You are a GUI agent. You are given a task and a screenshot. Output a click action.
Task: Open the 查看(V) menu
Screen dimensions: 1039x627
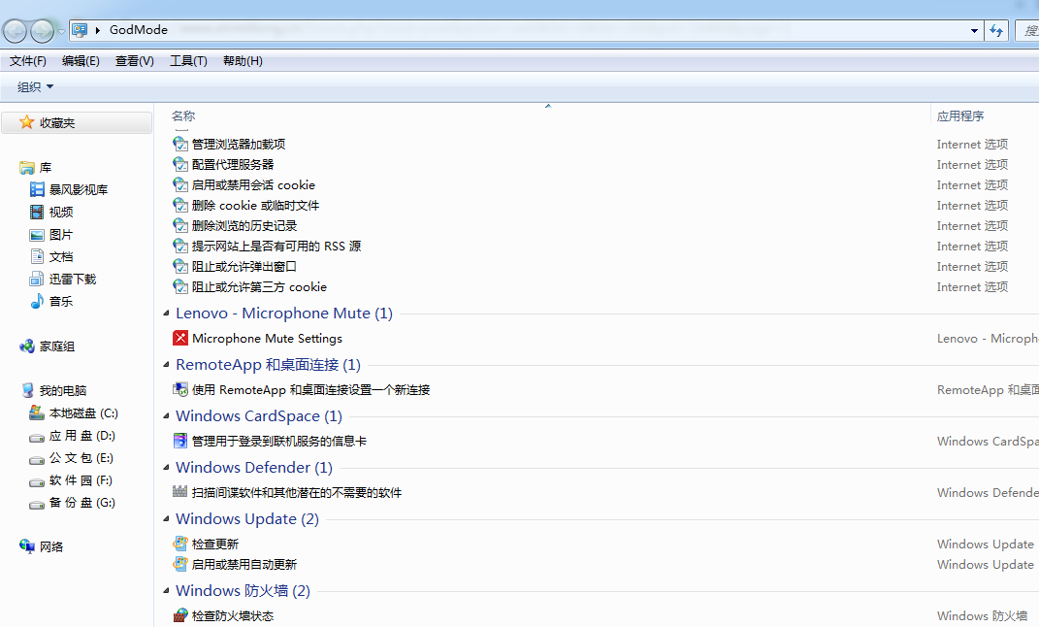(135, 61)
